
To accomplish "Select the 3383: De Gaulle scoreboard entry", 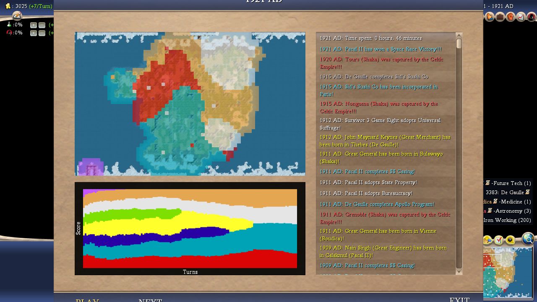I will pos(508,192).
